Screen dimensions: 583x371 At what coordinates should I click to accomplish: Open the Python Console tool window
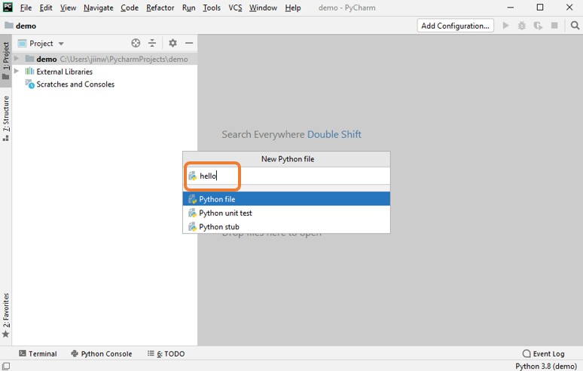[102, 354]
